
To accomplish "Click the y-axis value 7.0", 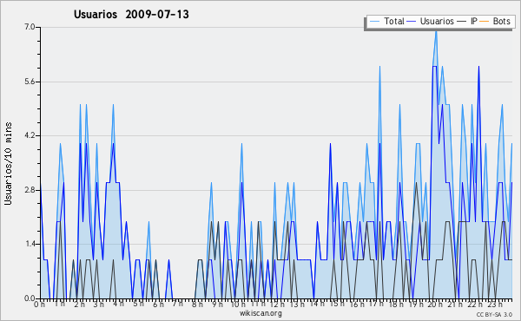I will pos(30,27).
